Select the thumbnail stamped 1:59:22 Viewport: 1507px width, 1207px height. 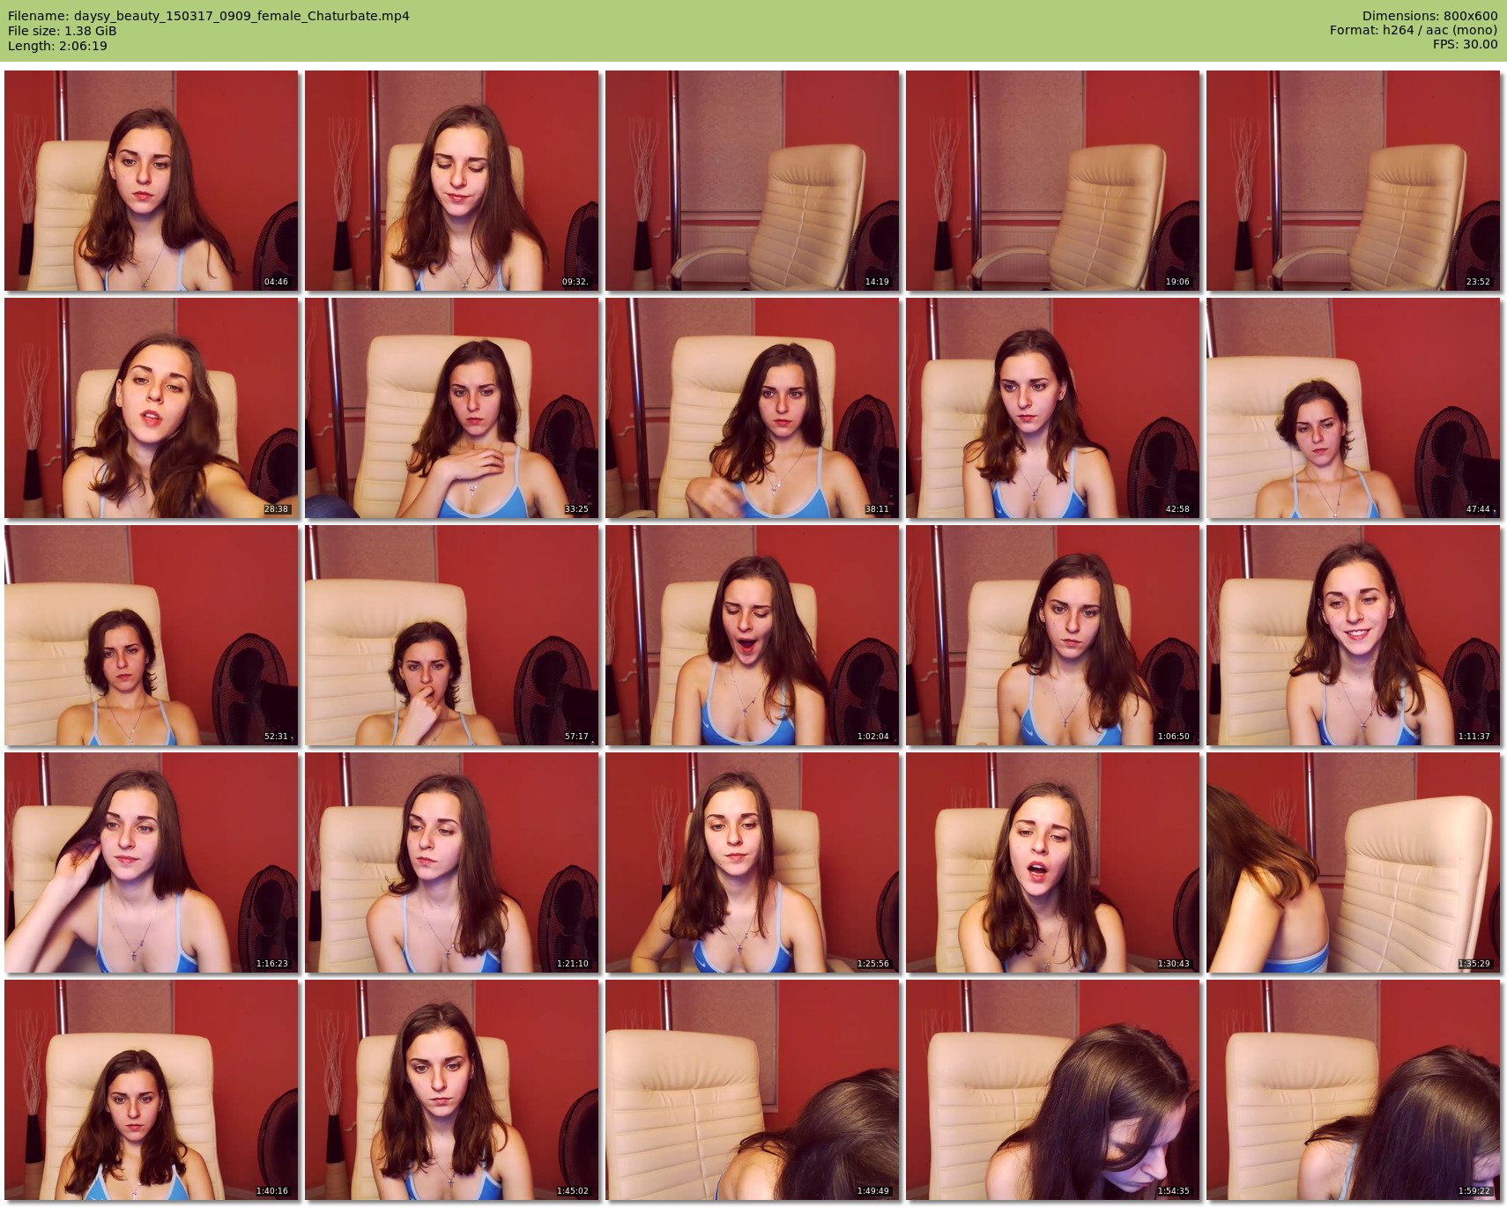point(1353,1090)
